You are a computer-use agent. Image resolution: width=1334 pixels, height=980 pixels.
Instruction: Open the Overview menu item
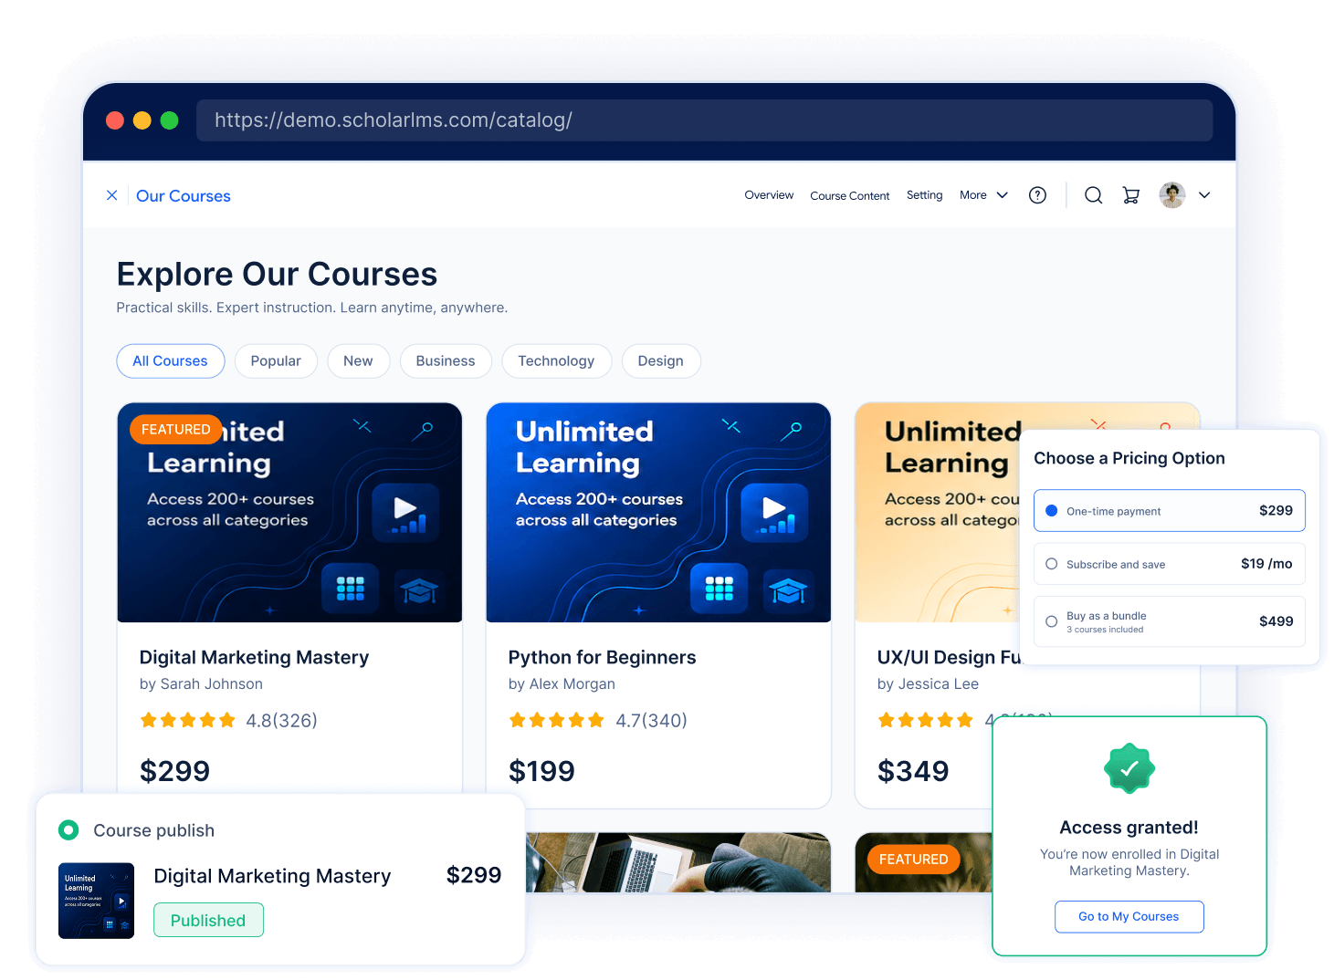pyautogui.click(x=769, y=195)
